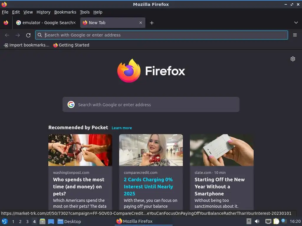Click the Google logo in page search box
Screen dimensions: 302x226
71,104
